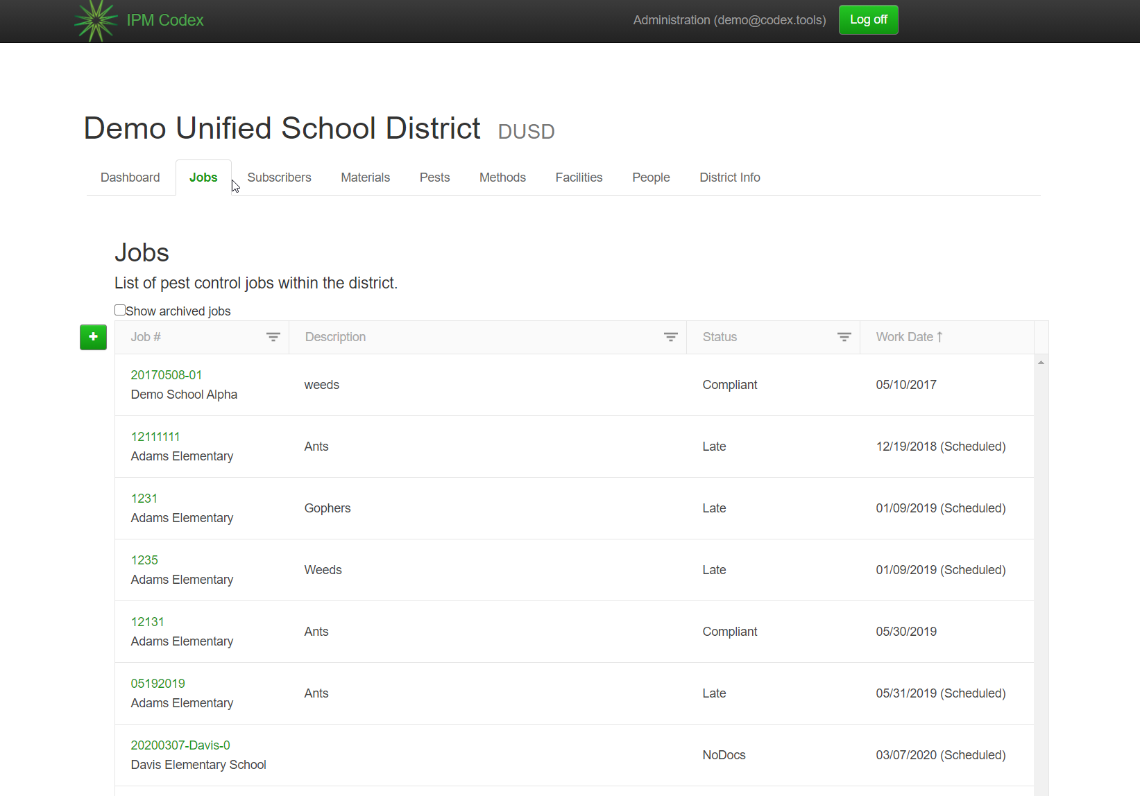Viewport: 1140px width, 796px height.
Task: Open job 1231 for Gophers
Action: click(x=144, y=498)
